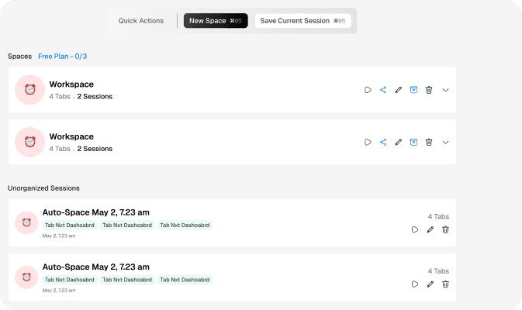Image resolution: width=522 pixels, height=310 pixels.
Task: Click the alarm clock avatar of second Auto-Space
Action: point(26,277)
